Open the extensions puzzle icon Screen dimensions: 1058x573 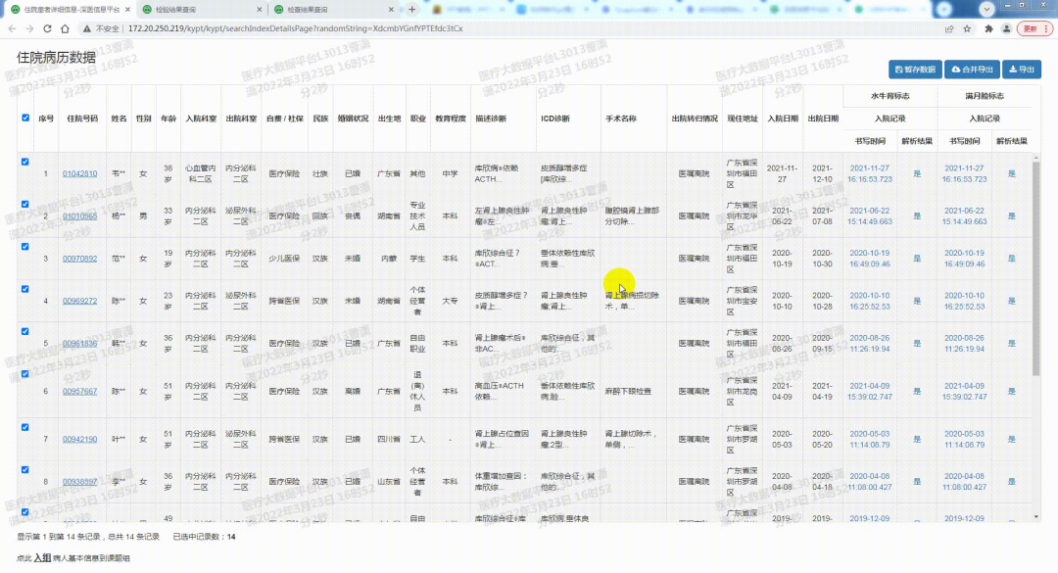pyautogui.click(x=989, y=29)
